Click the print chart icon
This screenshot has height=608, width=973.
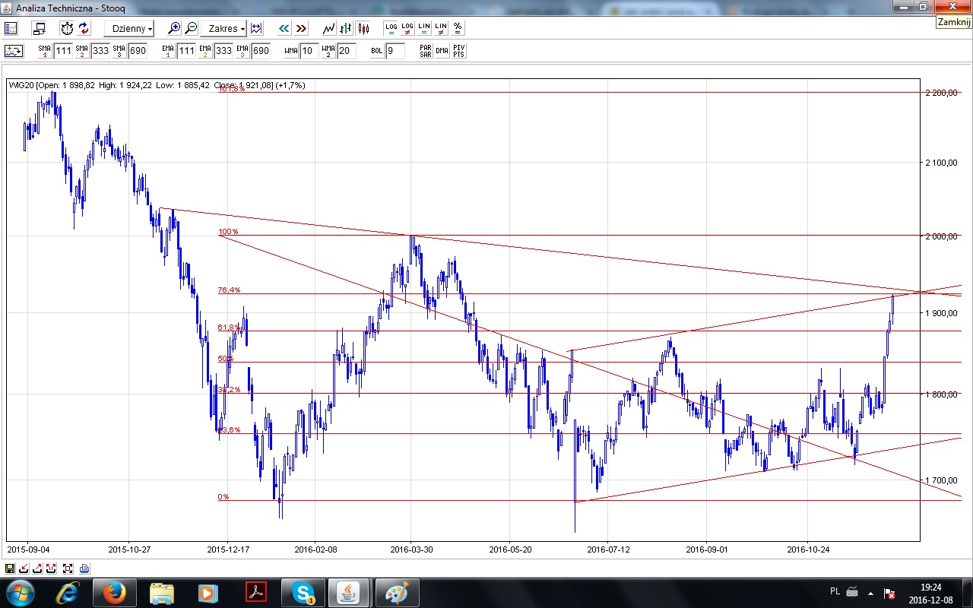pyautogui.click(x=84, y=568)
